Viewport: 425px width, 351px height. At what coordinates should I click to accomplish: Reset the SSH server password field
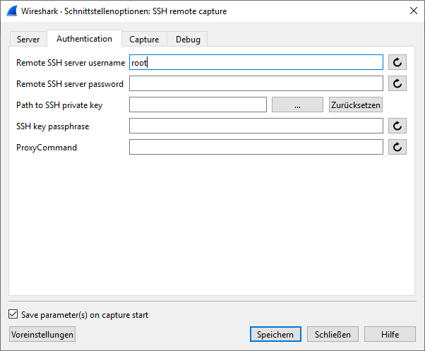[398, 84]
